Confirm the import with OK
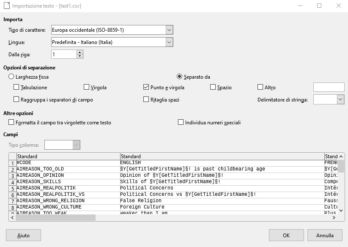This screenshot has height=247, width=348. click(x=286, y=235)
